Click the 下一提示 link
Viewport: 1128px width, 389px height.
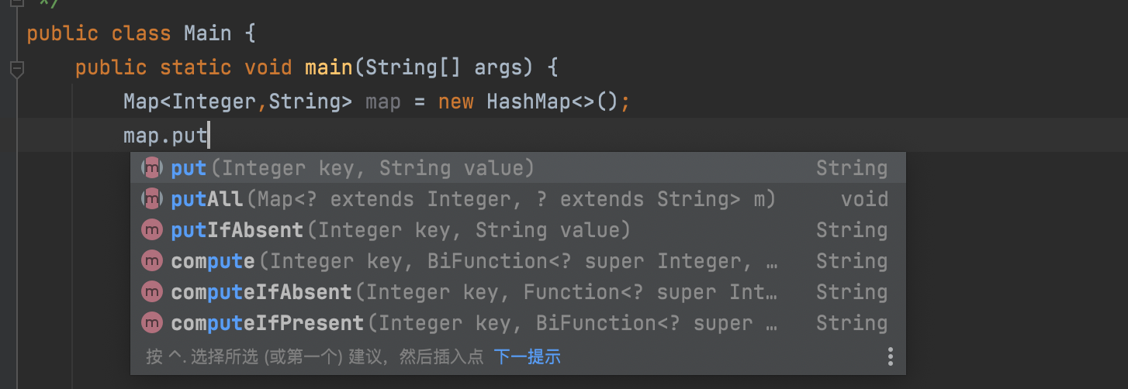pyautogui.click(x=527, y=356)
